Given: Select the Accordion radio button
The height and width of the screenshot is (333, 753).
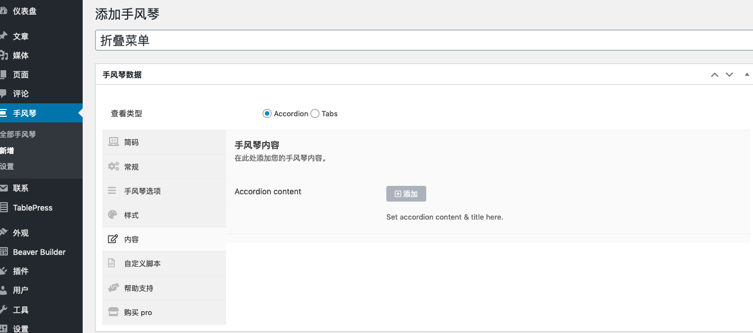Looking at the screenshot, I should pyautogui.click(x=267, y=113).
